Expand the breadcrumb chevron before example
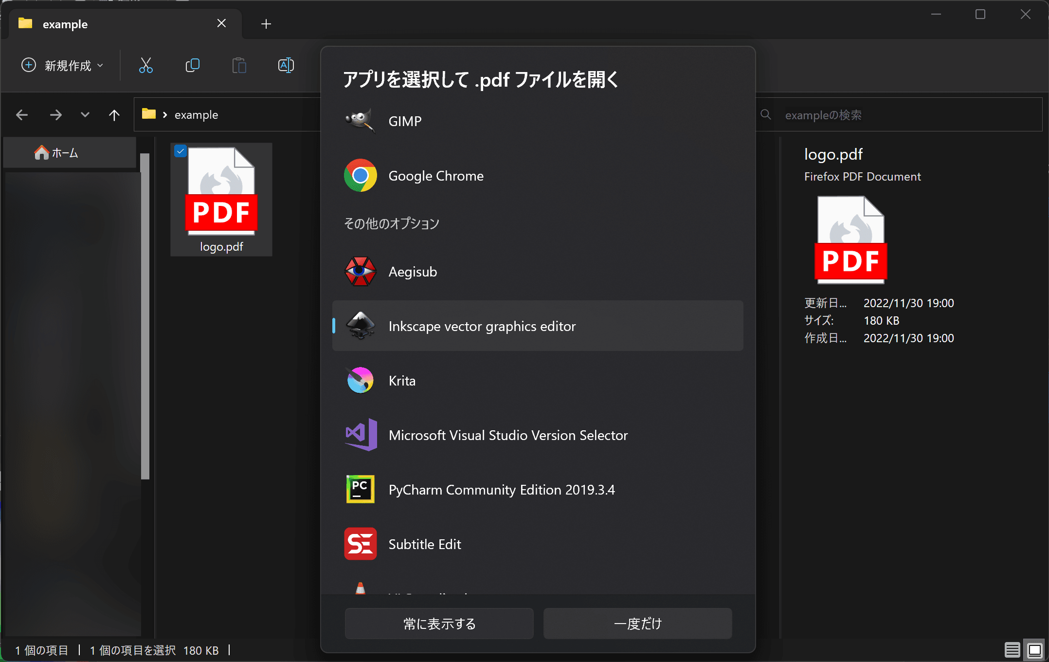1049x662 pixels. click(165, 115)
